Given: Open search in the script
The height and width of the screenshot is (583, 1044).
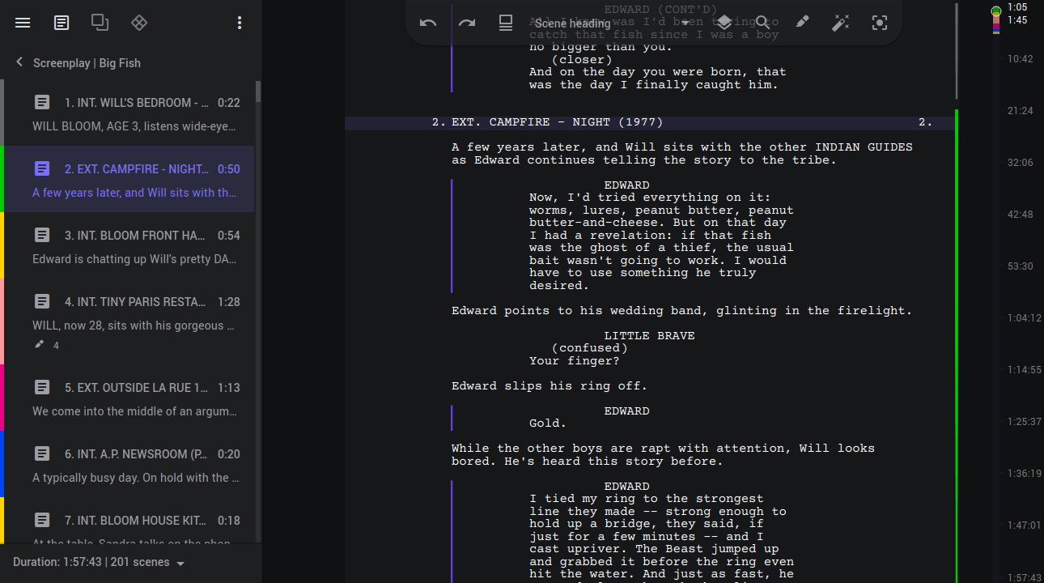Looking at the screenshot, I should coord(763,23).
